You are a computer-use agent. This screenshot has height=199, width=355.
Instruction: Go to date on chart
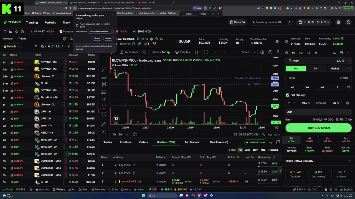pos(135,134)
